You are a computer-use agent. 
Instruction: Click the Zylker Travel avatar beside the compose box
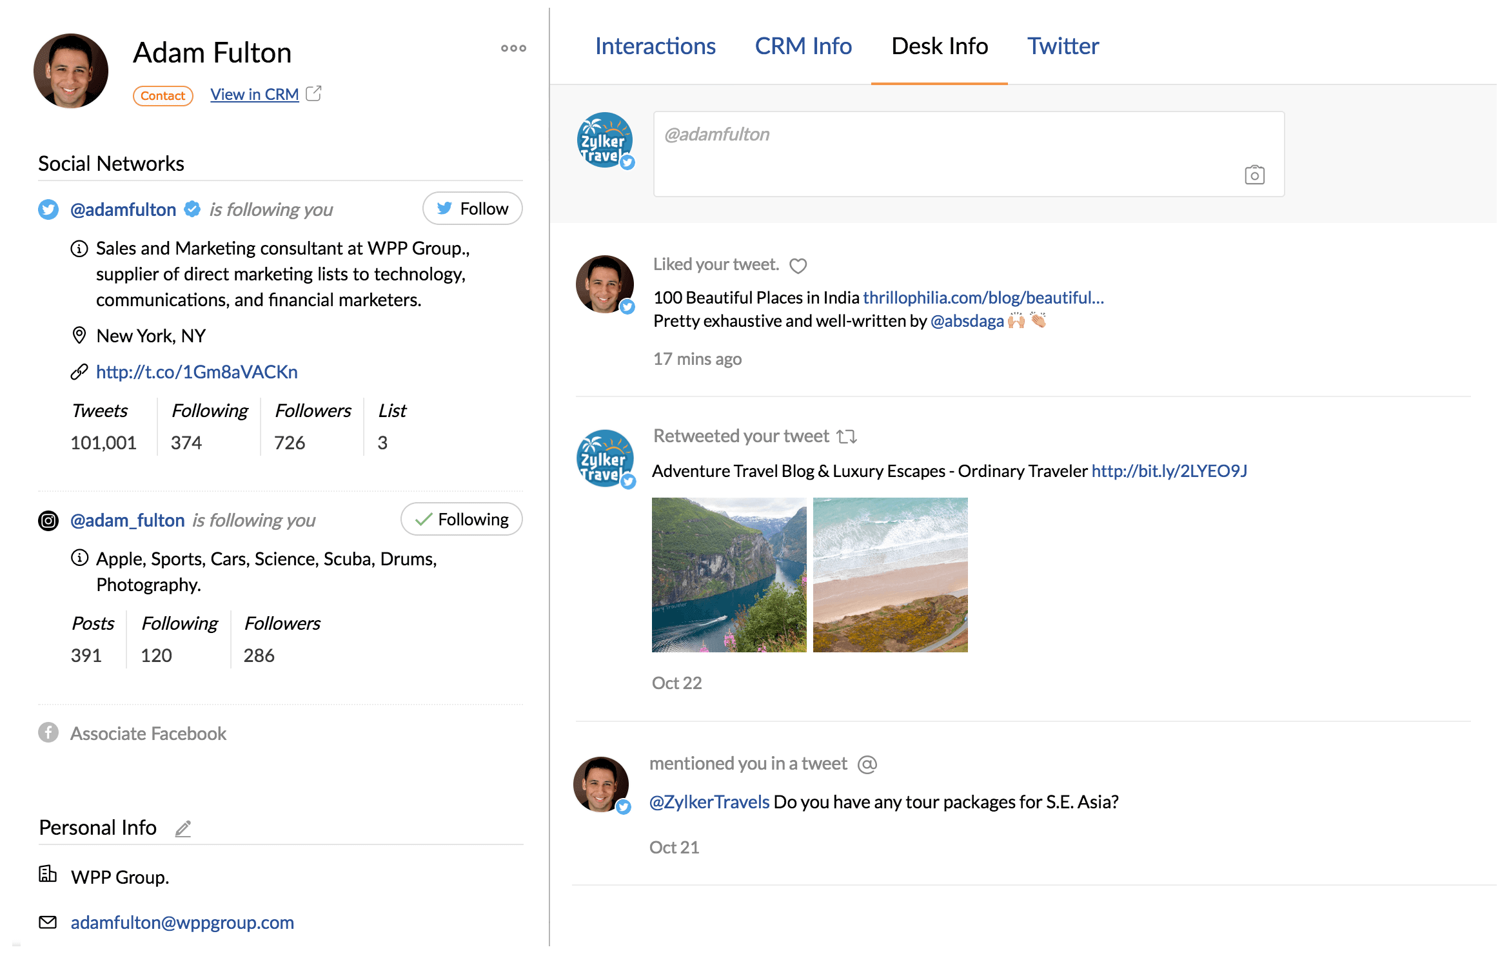[605, 141]
